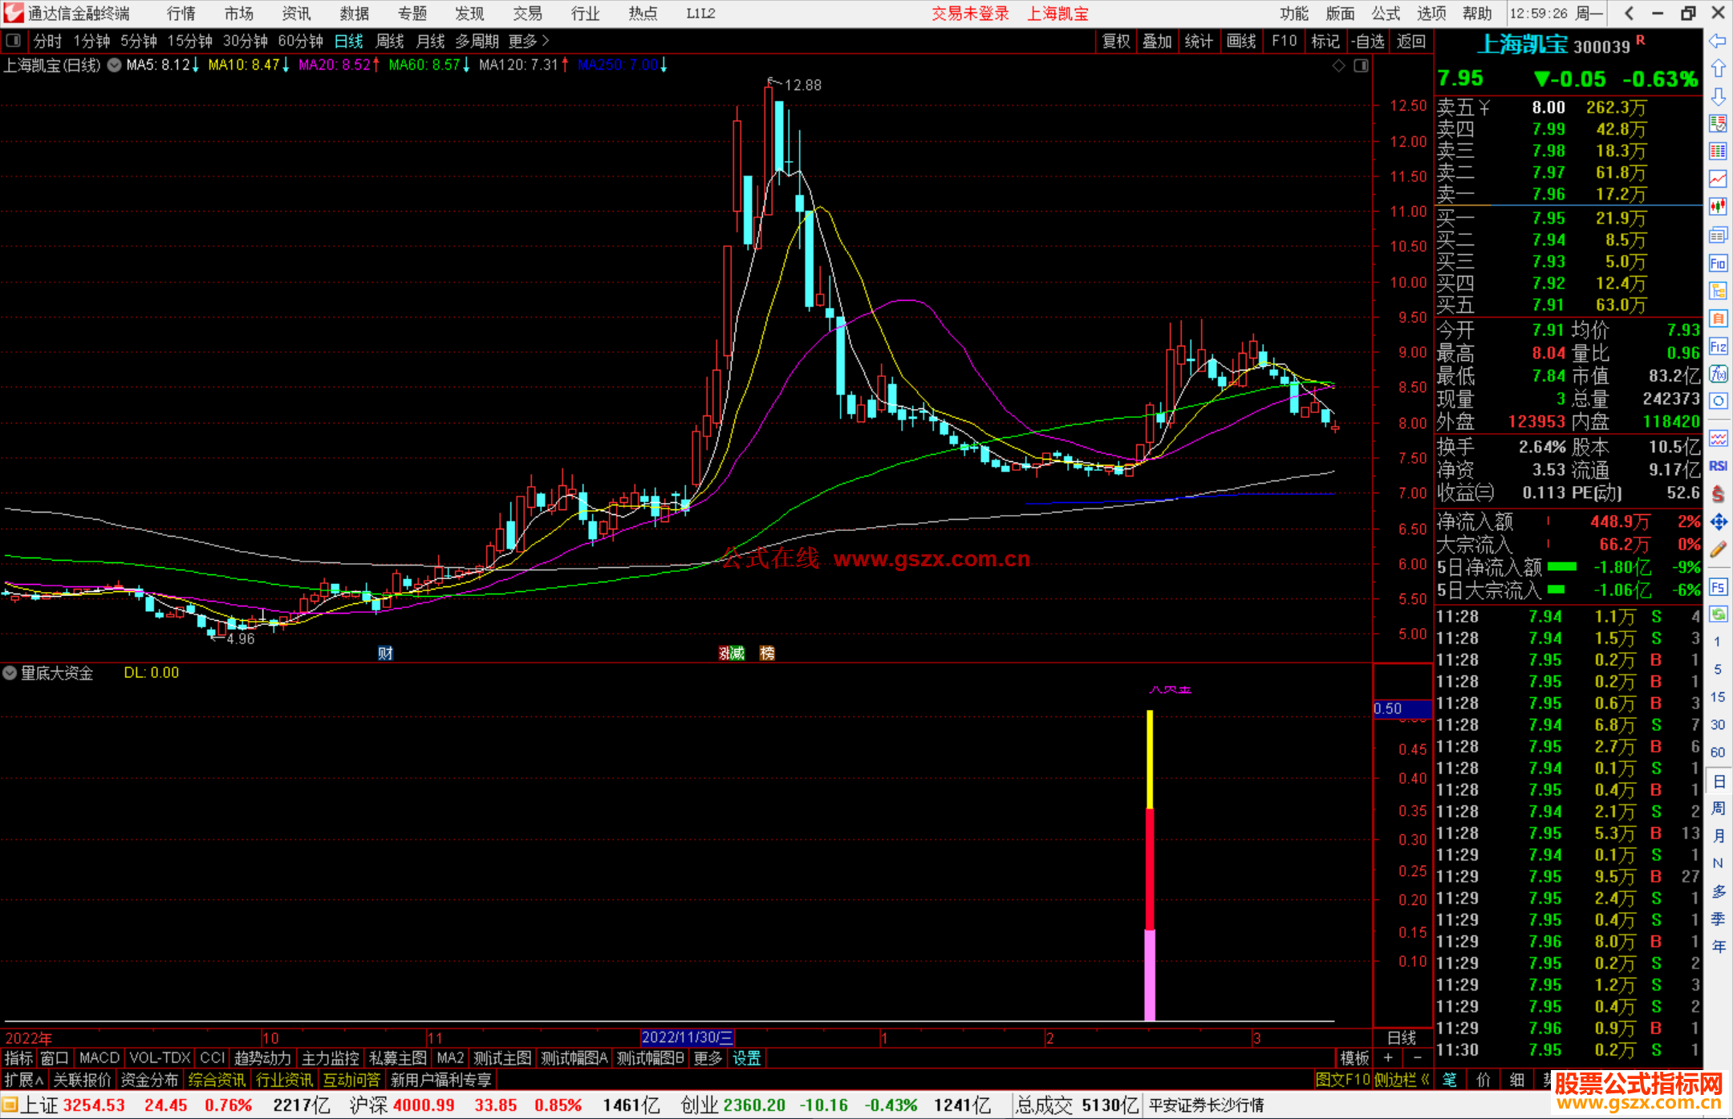Expand the 更多 period options
The image size is (1733, 1119).
point(529,40)
